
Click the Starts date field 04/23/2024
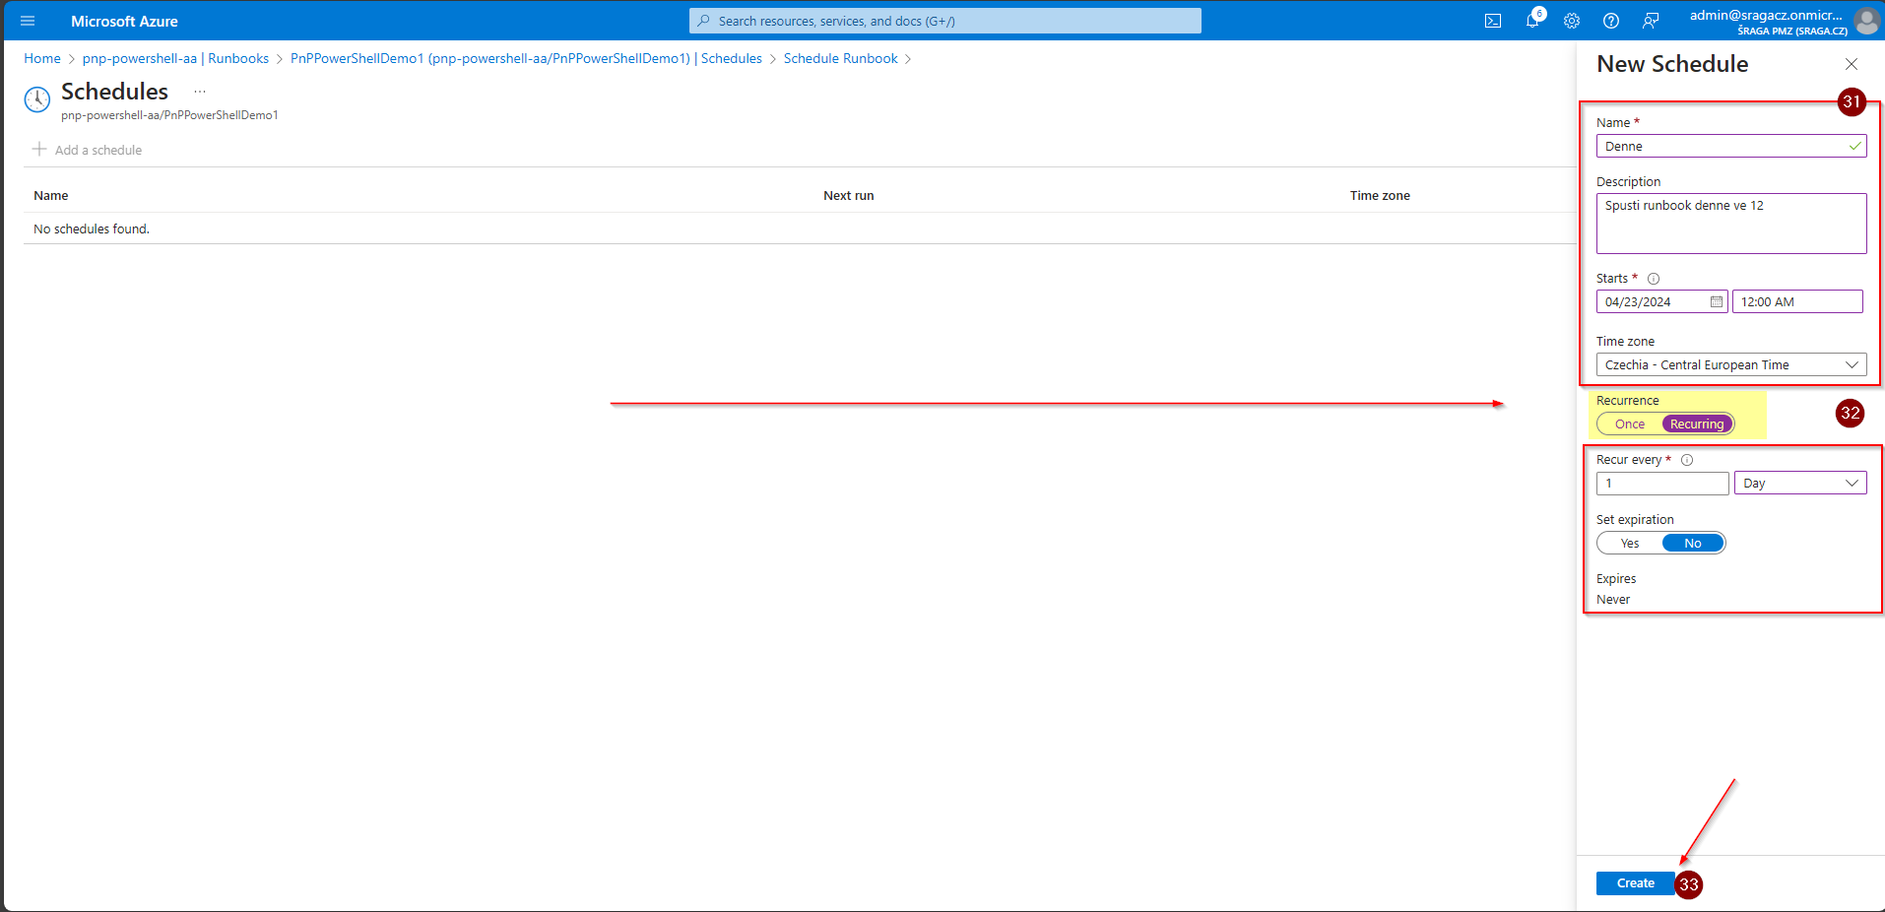click(x=1662, y=301)
